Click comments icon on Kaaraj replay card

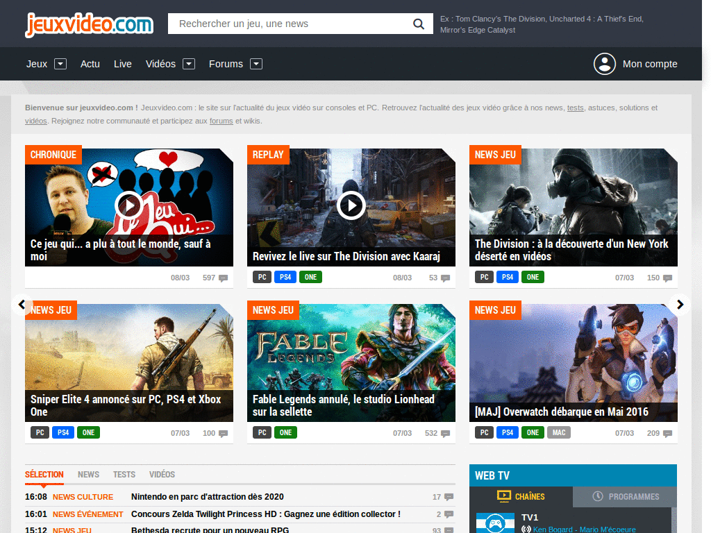point(445,278)
